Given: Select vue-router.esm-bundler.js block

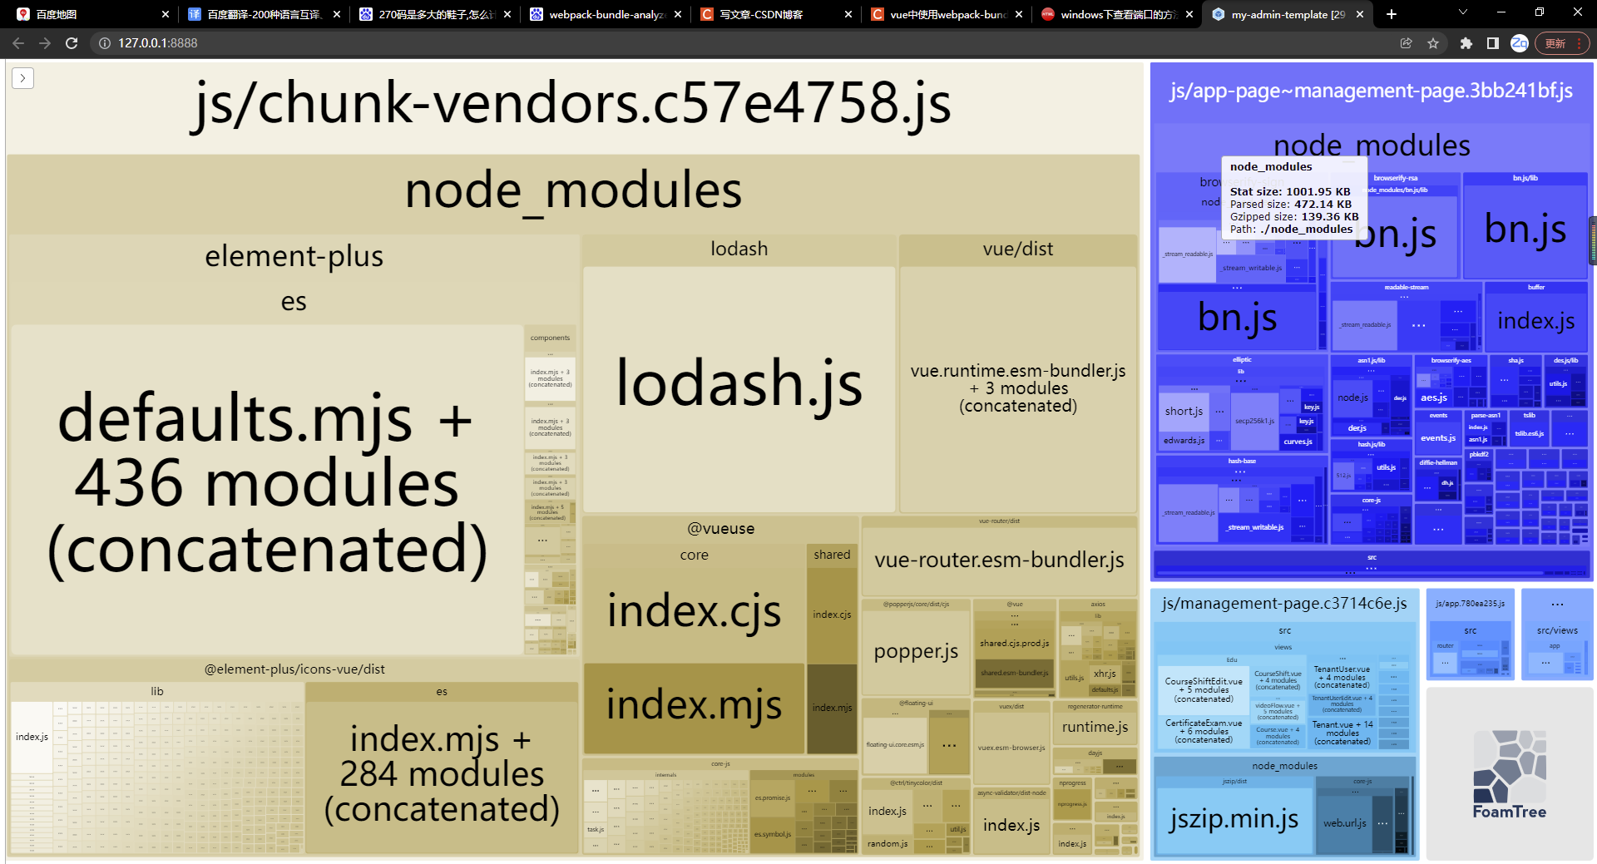Looking at the screenshot, I should click(x=999, y=561).
